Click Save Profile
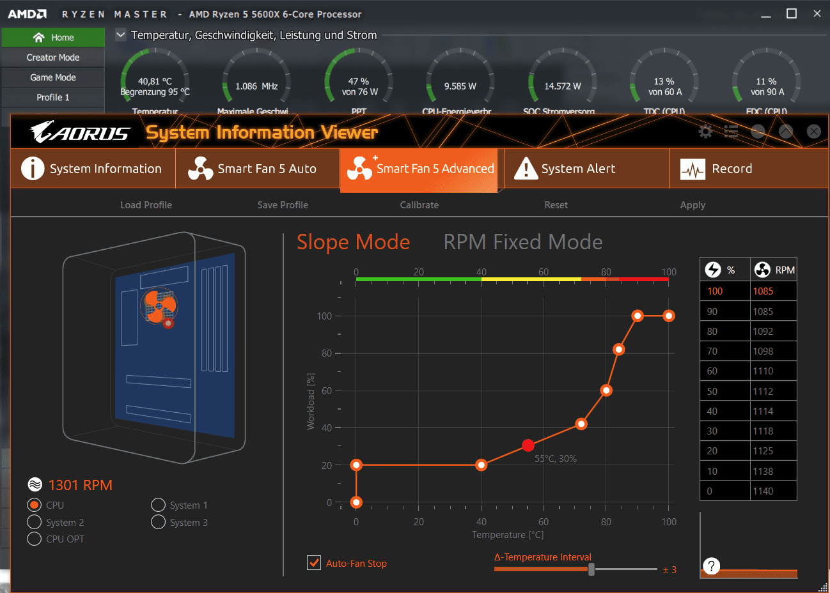The height and width of the screenshot is (593, 830). point(283,205)
